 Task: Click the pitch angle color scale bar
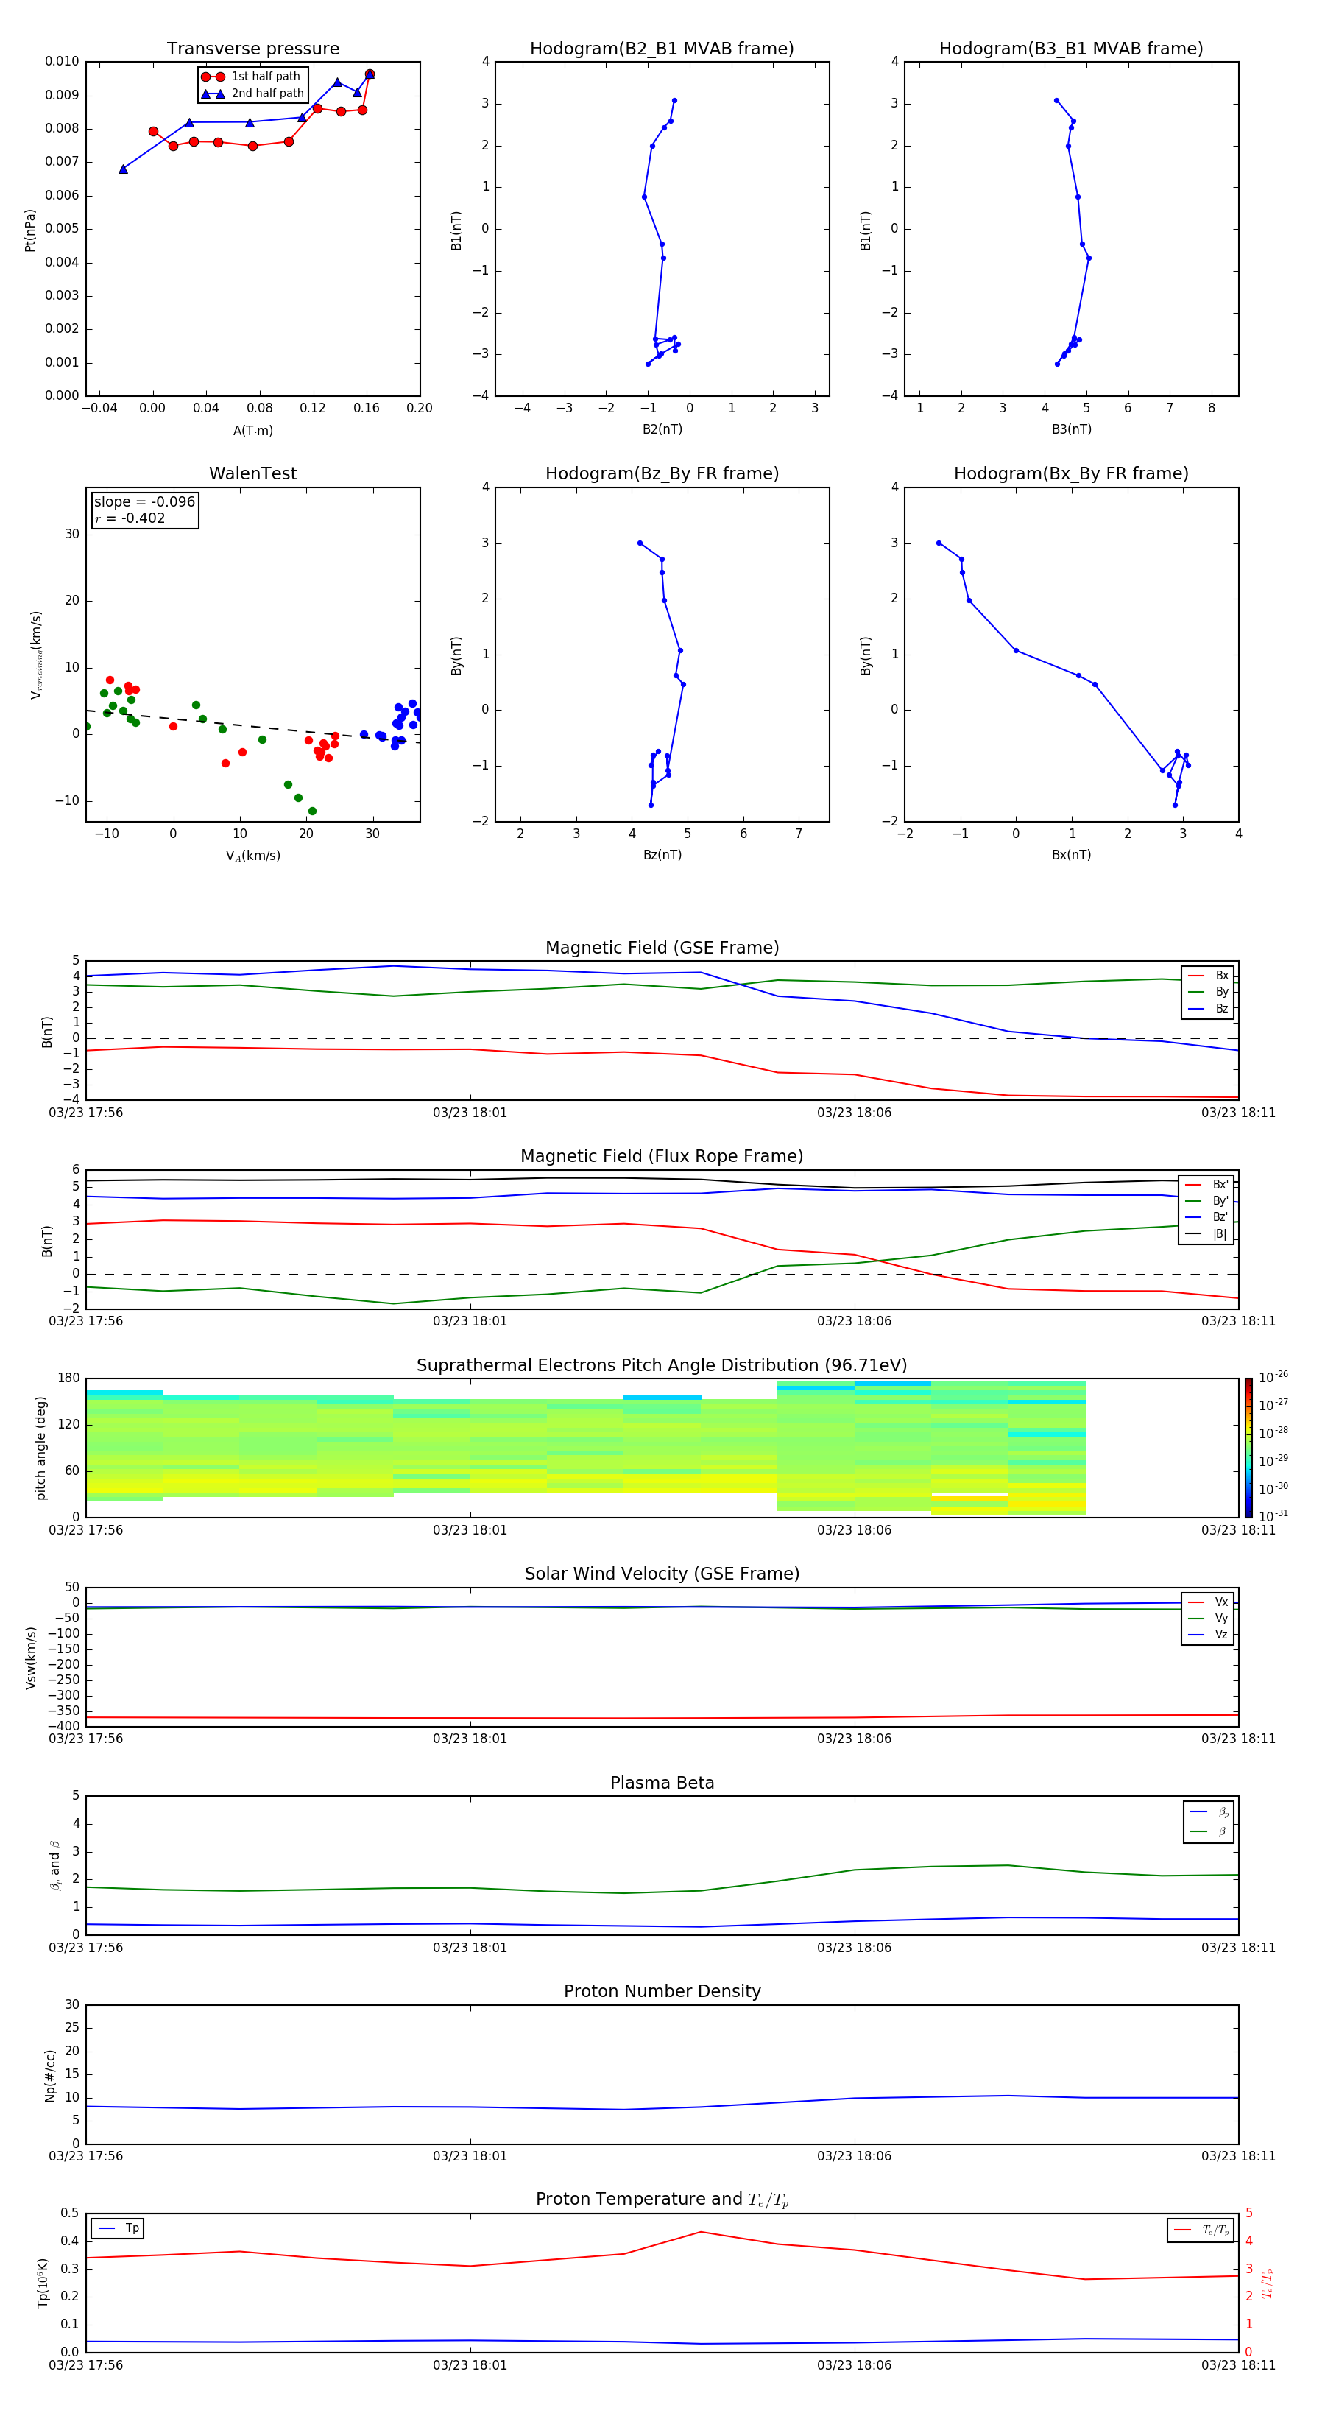1248,1448
